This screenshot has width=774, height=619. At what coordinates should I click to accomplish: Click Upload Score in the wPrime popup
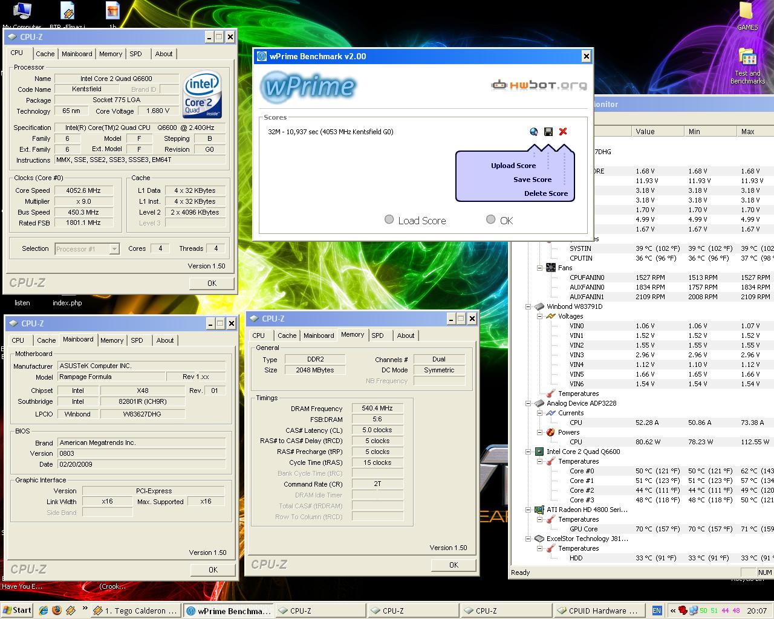[513, 166]
